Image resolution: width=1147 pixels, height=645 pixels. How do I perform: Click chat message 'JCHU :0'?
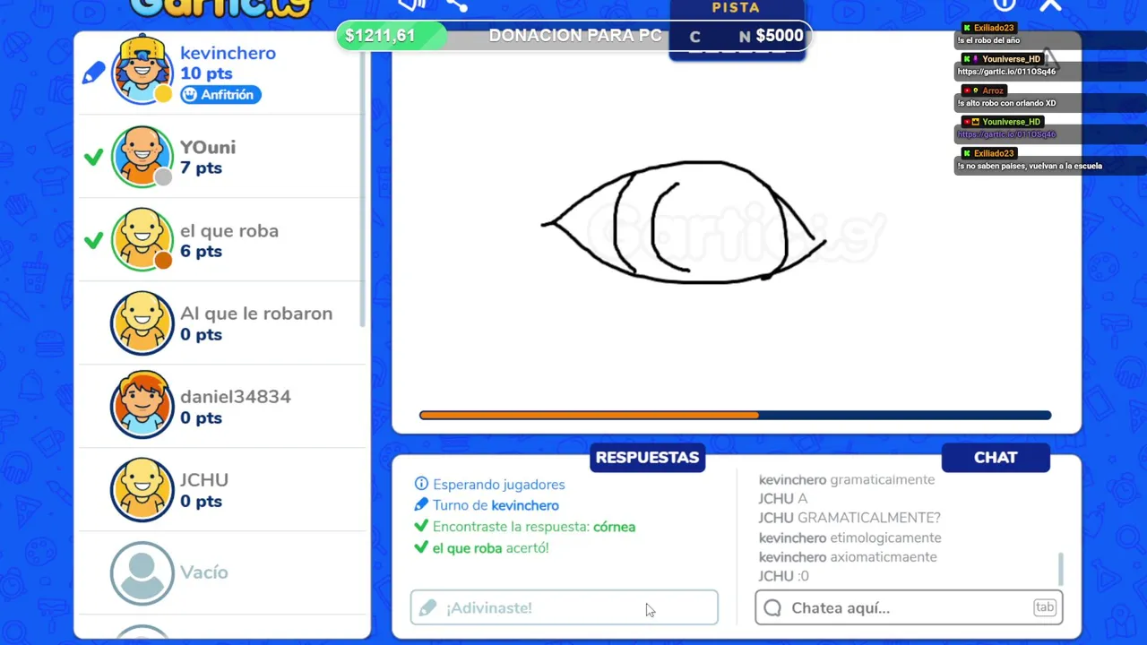[784, 576]
